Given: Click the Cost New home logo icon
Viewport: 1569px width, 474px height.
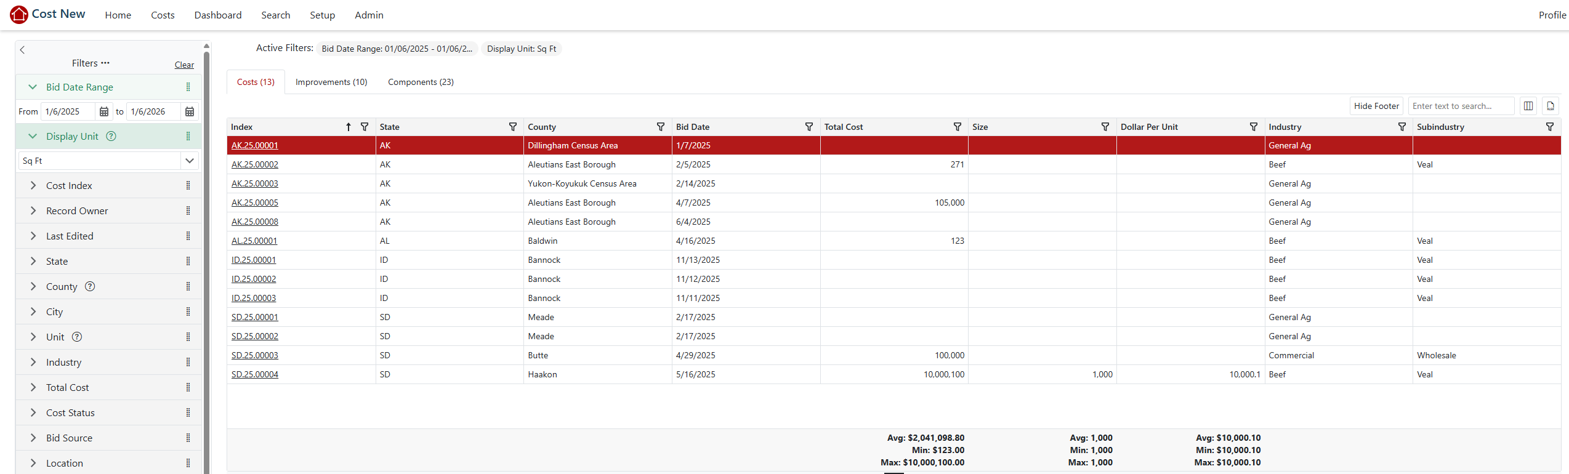Looking at the screenshot, I should pyautogui.click(x=19, y=15).
